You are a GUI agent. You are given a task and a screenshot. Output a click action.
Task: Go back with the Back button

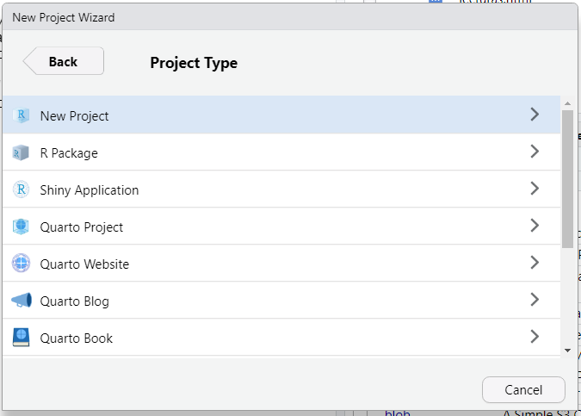tap(64, 61)
